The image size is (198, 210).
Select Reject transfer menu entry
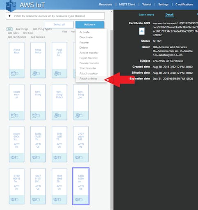coord(89,58)
